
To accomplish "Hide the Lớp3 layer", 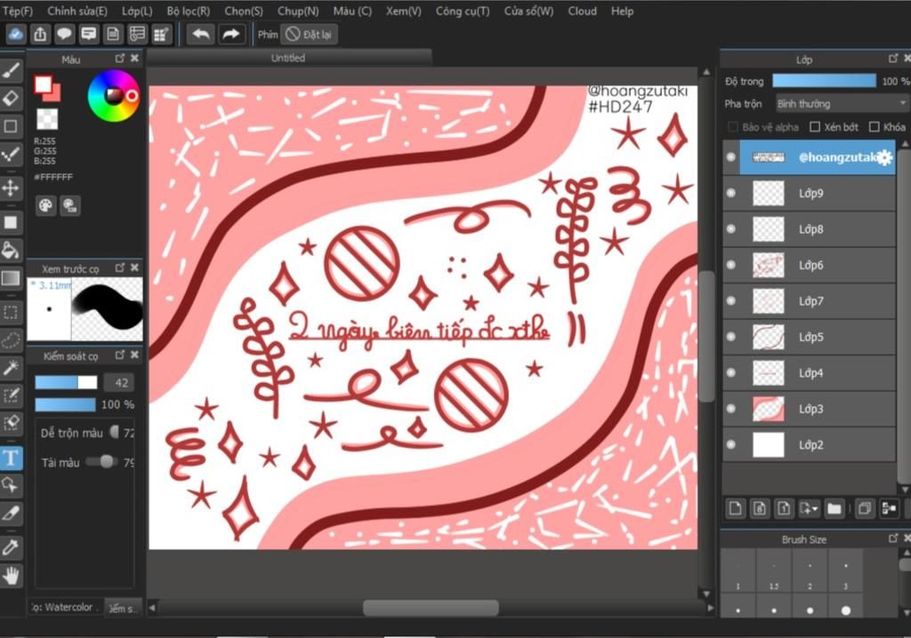I will coord(731,409).
